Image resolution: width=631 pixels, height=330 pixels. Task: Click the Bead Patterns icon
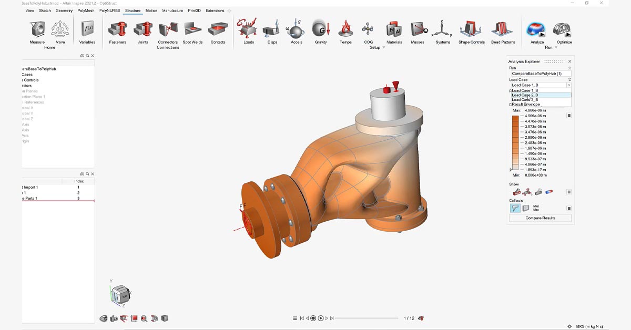(503, 30)
